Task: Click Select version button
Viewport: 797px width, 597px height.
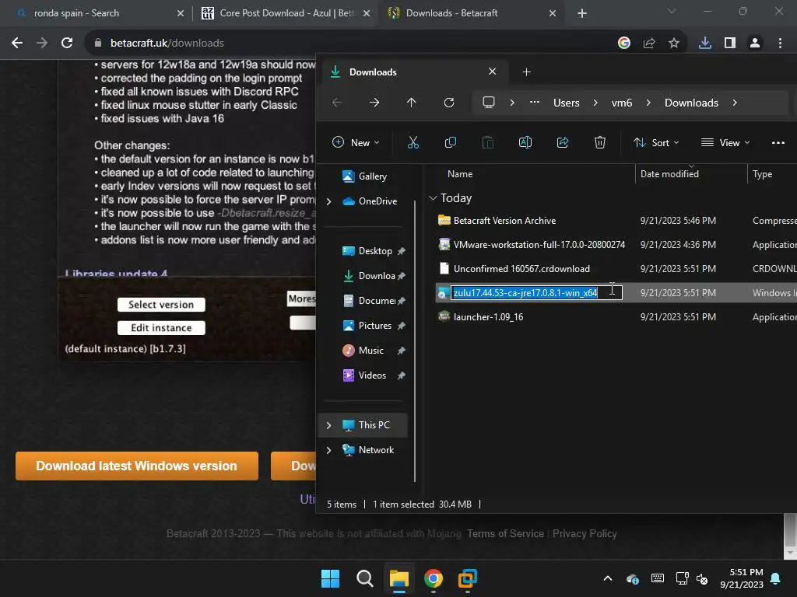Action: coord(161,305)
